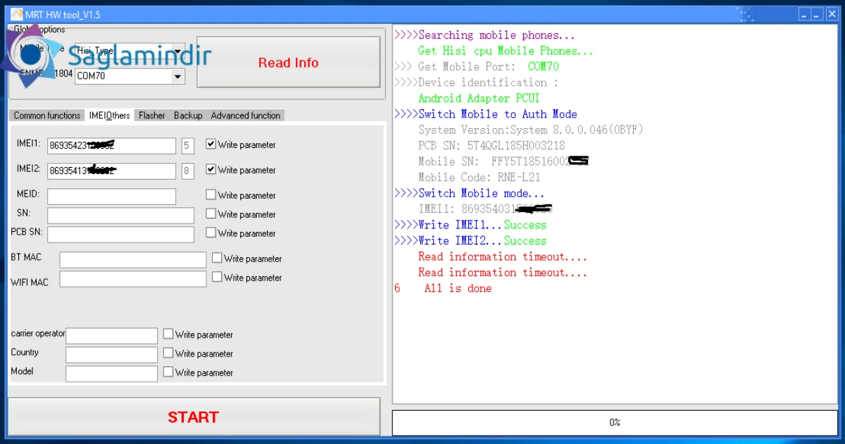Click 'Android Adapter PCUI' in the log
This screenshot has height=444, width=845.
pos(479,98)
